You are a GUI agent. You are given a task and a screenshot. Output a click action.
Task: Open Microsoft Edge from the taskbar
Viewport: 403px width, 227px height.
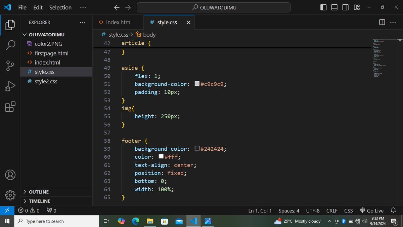pos(136,221)
